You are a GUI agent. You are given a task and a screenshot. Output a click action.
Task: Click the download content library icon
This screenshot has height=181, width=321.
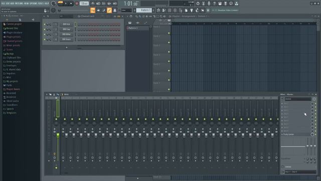[236, 4]
